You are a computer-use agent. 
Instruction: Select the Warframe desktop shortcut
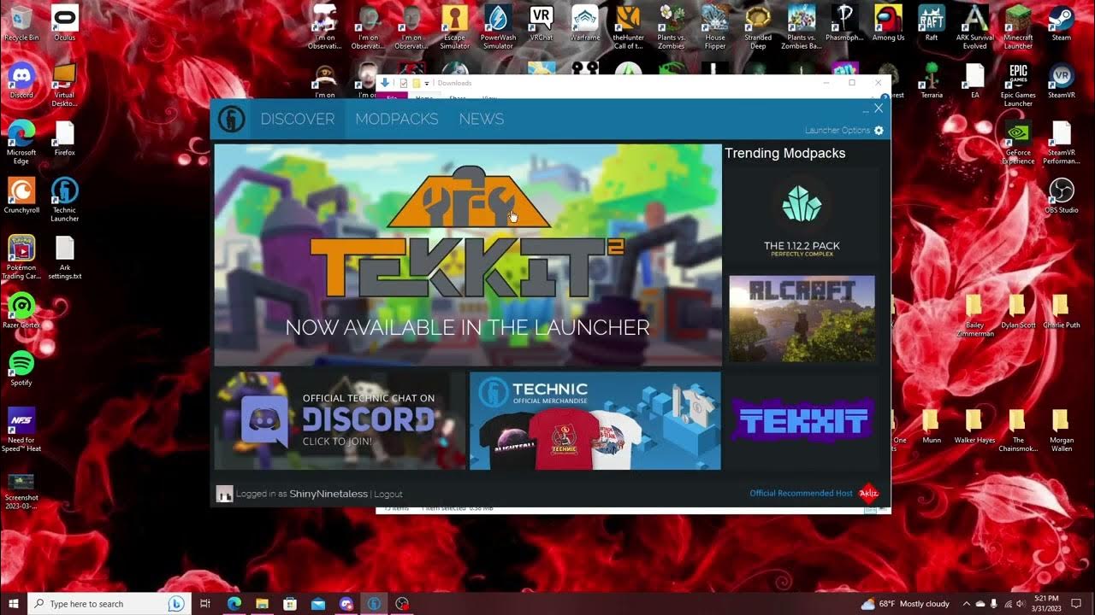click(585, 23)
